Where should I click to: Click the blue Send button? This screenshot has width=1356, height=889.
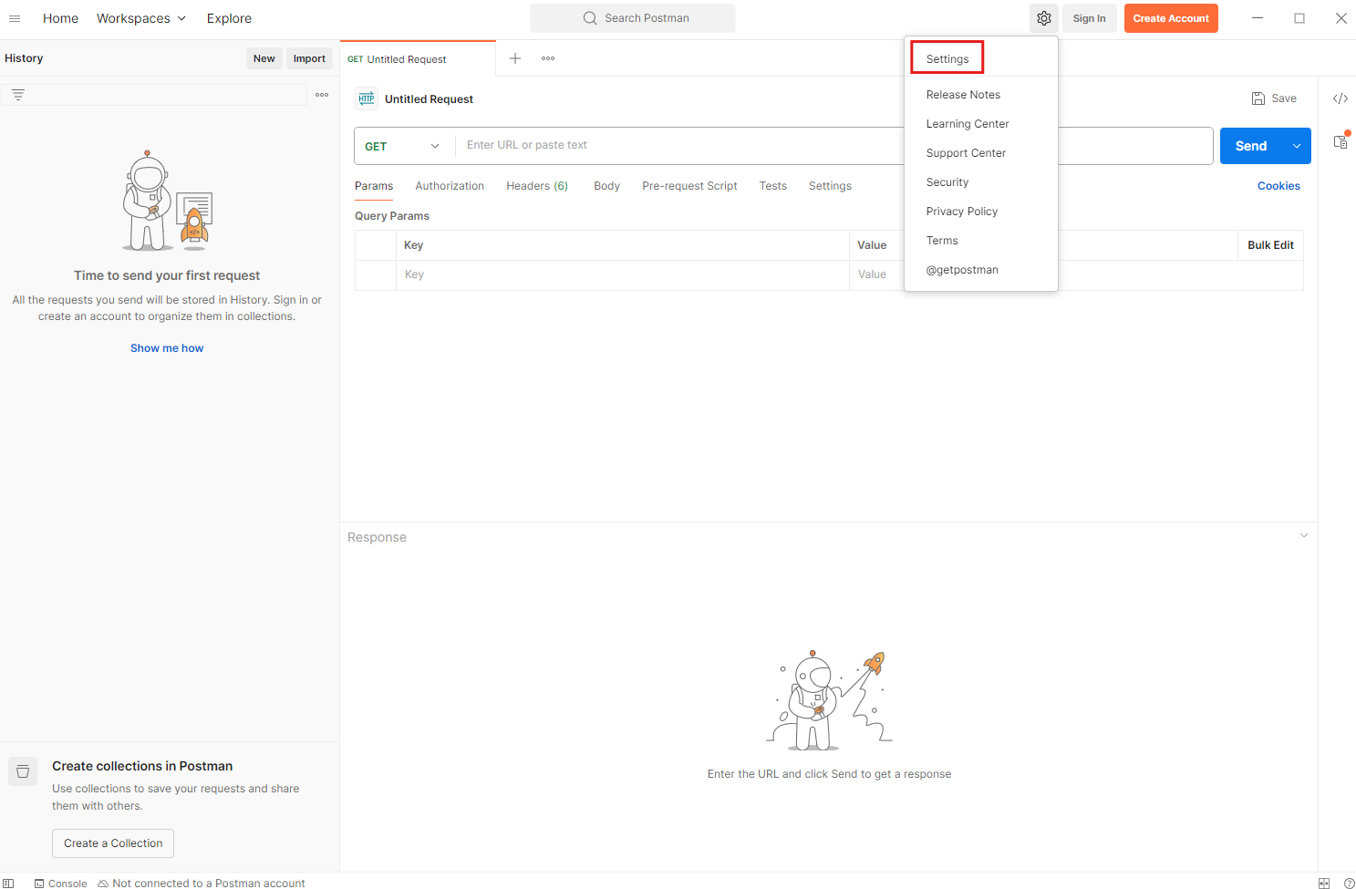pos(1251,146)
